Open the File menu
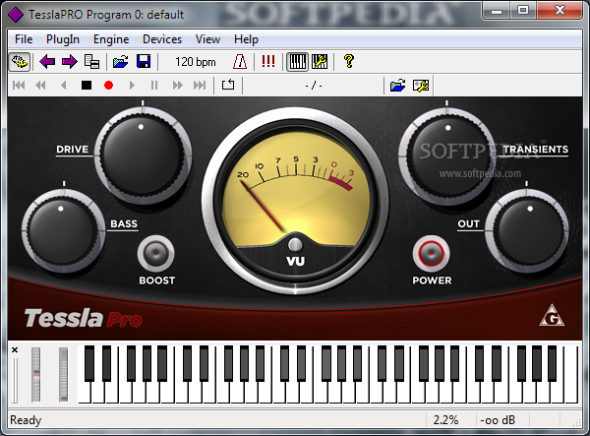Image resolution: width=590 pixels, height=436 pixels. pos(24,39)
